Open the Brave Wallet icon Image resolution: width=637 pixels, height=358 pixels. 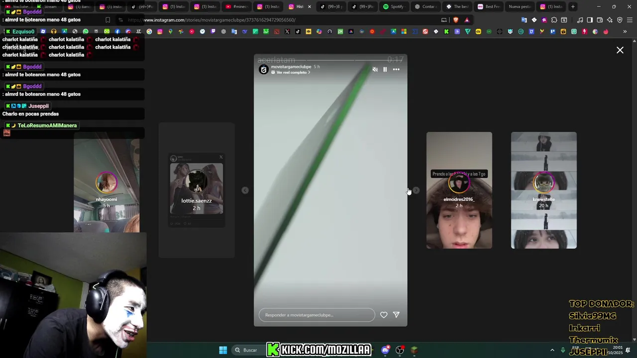(600, 20)
